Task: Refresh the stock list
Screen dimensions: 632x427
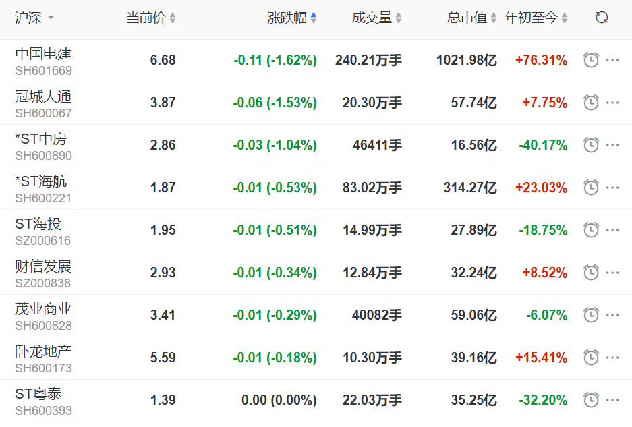Action: tap(602, 18)
